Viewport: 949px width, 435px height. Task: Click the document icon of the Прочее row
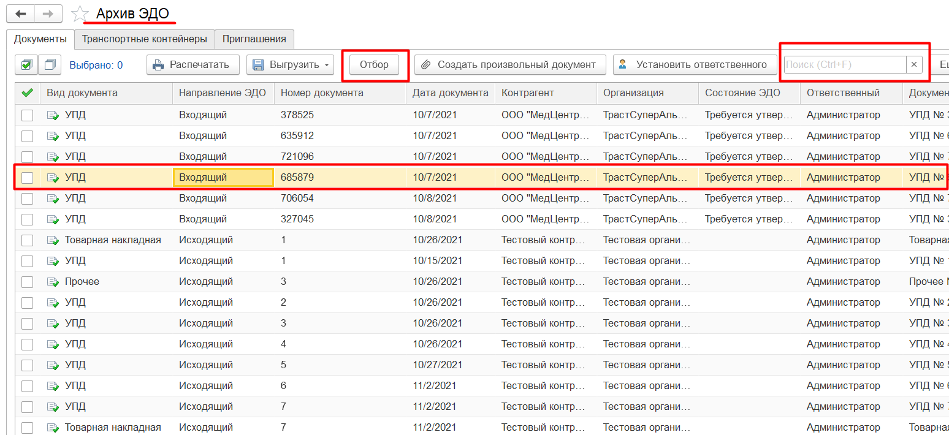[53, 282]
